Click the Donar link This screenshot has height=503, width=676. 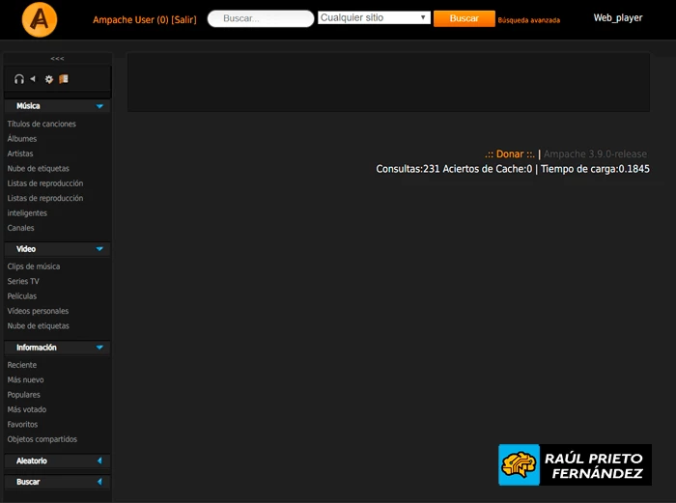click(509, 154)
